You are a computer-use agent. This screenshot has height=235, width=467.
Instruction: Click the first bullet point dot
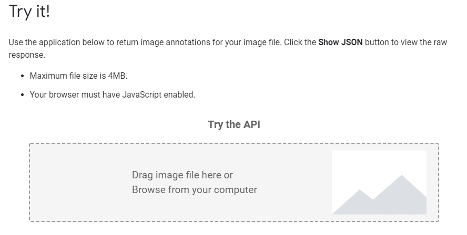pos(22,76)
